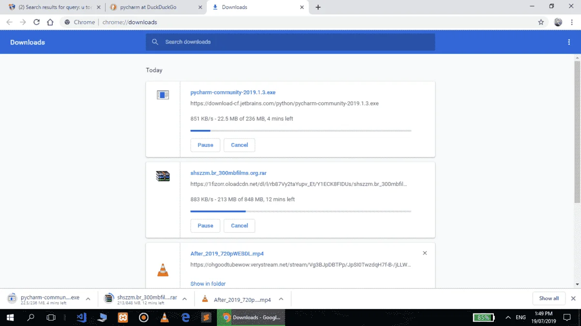Open shszzm.br_300mbfilms.org.rar file link

(x=229, y=173)
